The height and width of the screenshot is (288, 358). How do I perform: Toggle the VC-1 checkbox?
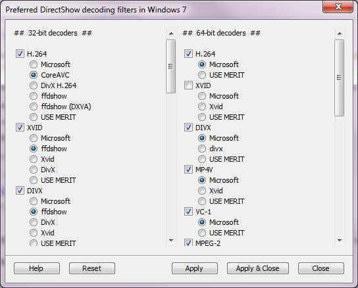point(188,212)
